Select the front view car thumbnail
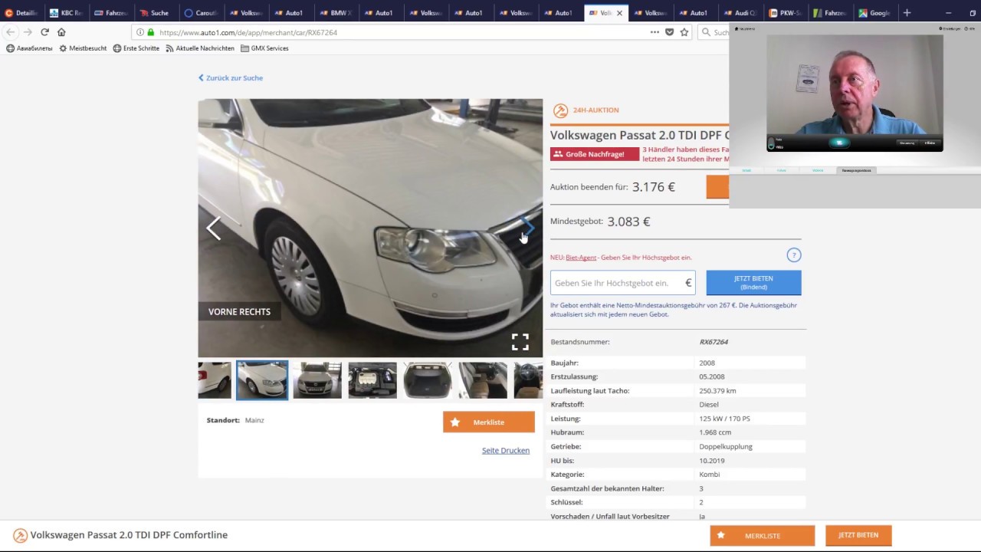Screen dimensions: 981x552 [x=317, y=380]
